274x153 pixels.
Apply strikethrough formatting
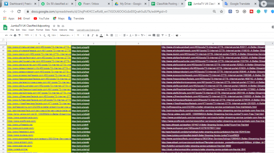(97, 36)
